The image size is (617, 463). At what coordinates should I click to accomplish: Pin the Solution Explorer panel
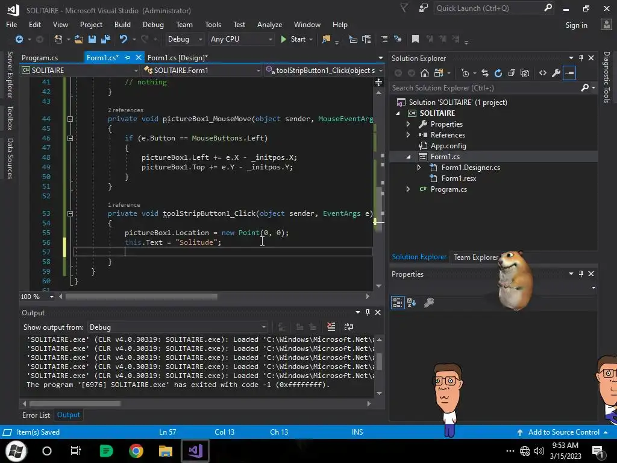581,58
